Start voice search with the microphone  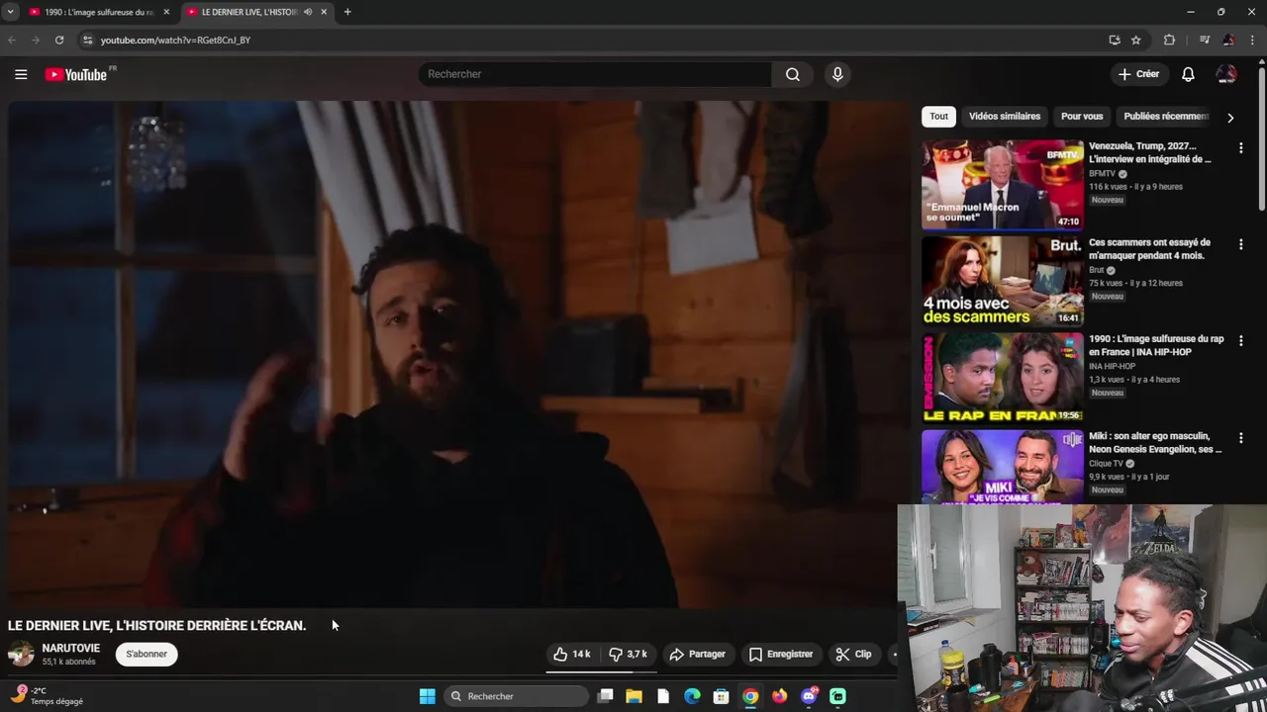(x=837, y=74)
